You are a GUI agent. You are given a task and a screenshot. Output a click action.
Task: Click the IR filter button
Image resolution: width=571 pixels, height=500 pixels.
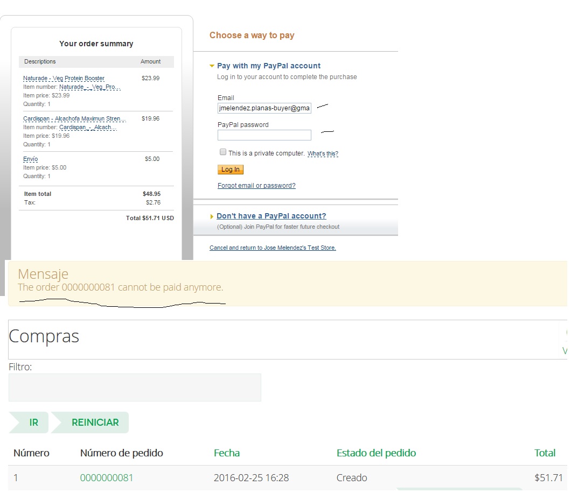coord(29,422)
